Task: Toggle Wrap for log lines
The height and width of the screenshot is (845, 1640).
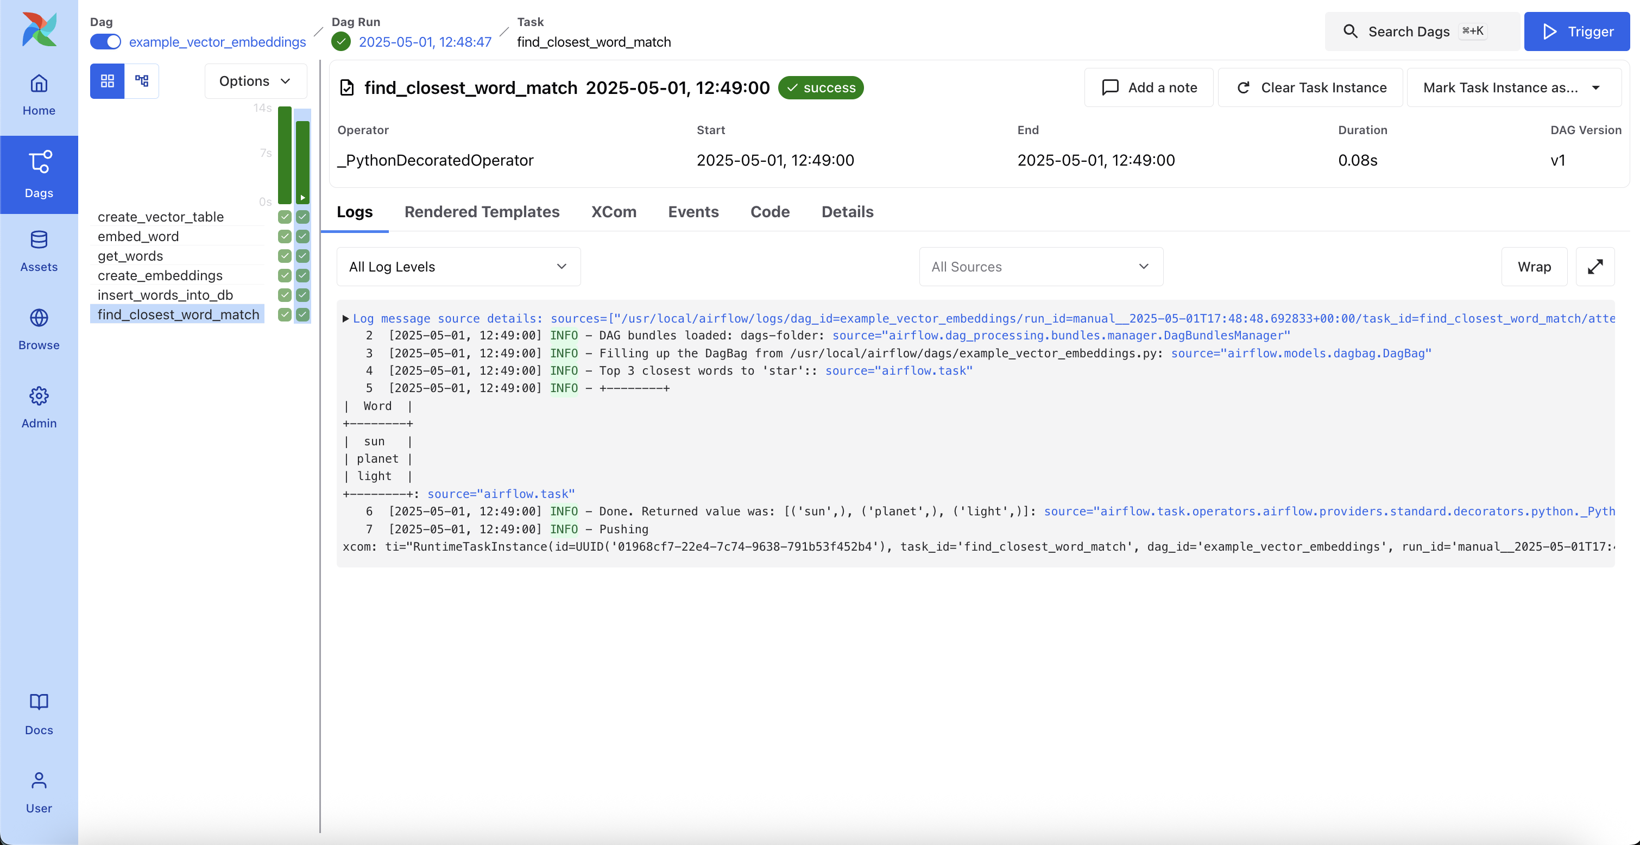Action: (x=1534, y=267)
